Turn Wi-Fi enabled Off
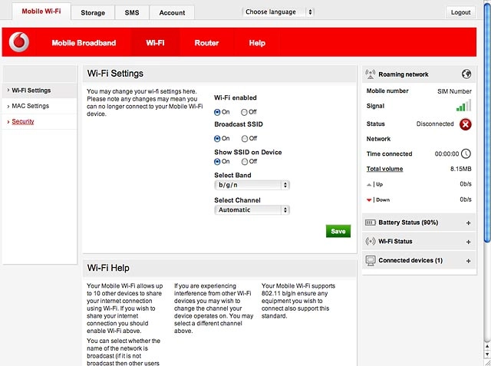Image resolution: width=491 pixels, height=366 pixels. click(x=244, y=112)
